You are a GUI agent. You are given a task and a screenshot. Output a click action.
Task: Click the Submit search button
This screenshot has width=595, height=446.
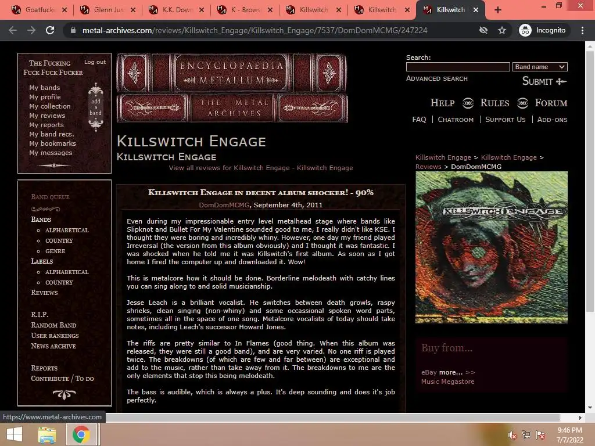pyautogui.click(x=544, y=81)
